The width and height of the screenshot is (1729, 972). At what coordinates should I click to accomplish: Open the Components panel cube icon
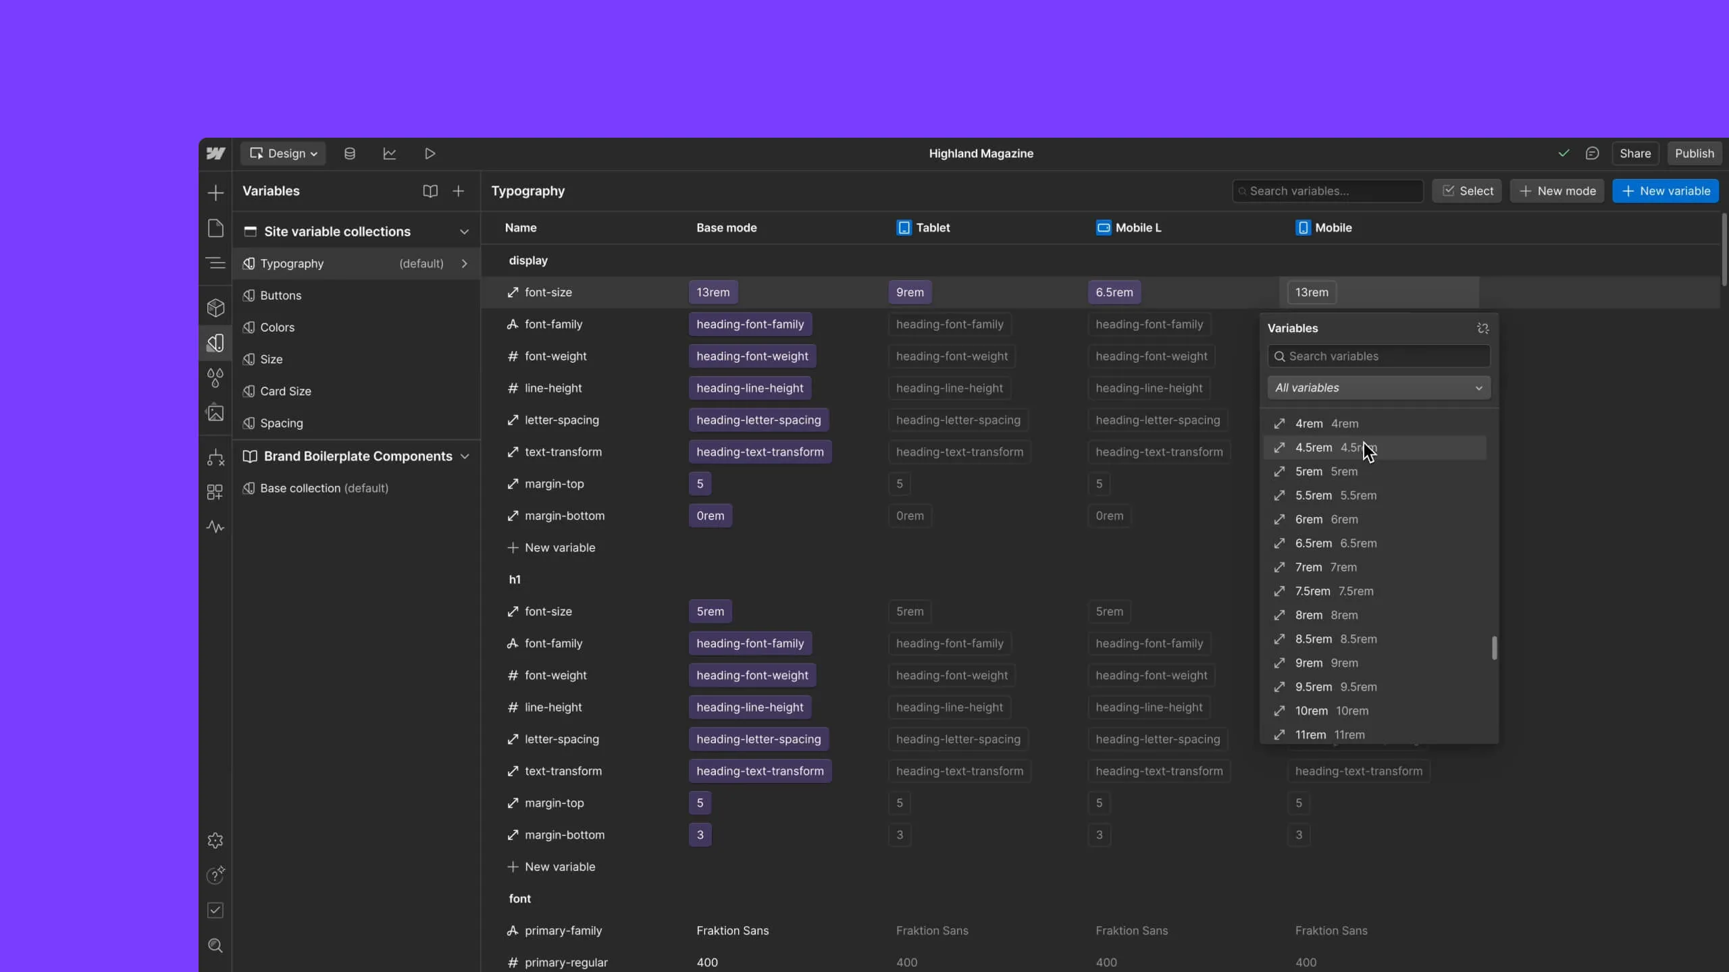click(x=215, y=308)
